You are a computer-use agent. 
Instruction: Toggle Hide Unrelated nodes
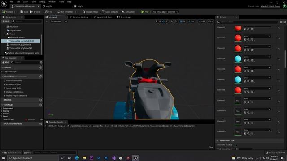click(x=65, y=12)
